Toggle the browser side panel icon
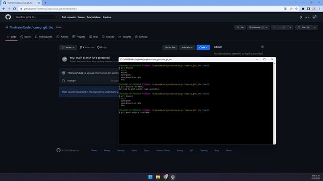Screen dimensions: 323x181 [308, 9]
